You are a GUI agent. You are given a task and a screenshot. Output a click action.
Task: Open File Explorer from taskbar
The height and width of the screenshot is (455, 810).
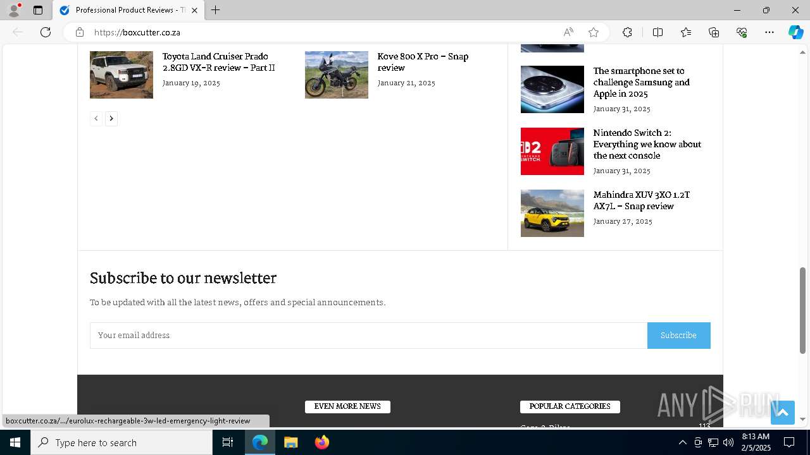pos(290,442)
